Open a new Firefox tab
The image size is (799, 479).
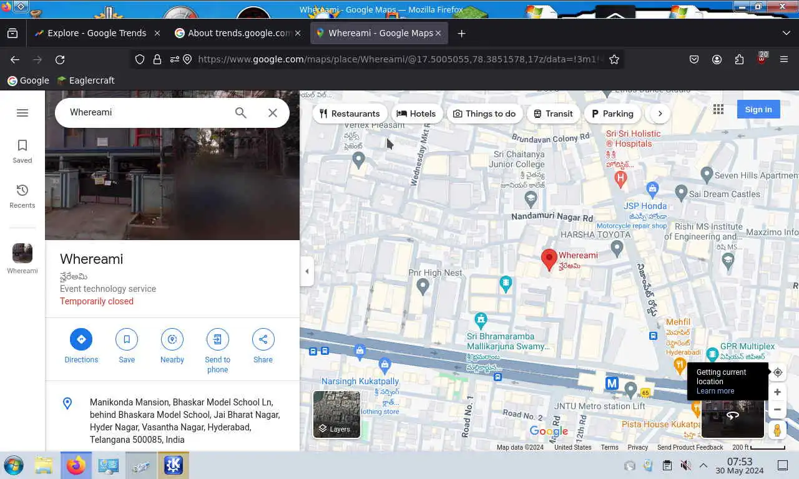click(x=461, y=33)
